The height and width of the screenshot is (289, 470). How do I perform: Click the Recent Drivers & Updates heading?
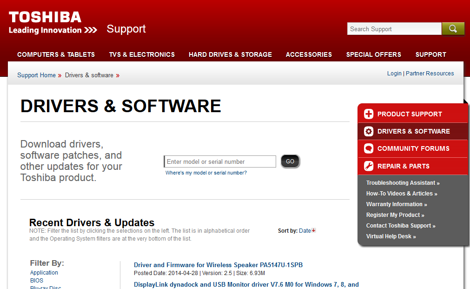[x=92, y=222]
